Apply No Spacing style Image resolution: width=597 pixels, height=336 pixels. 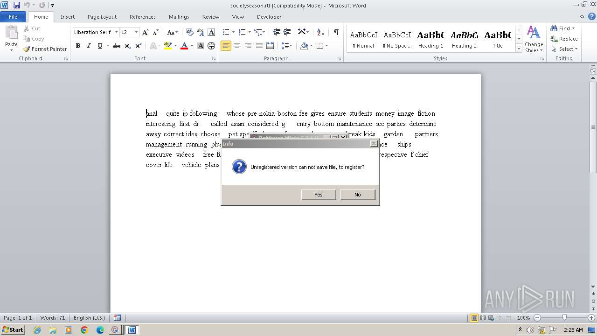(397, 39)
